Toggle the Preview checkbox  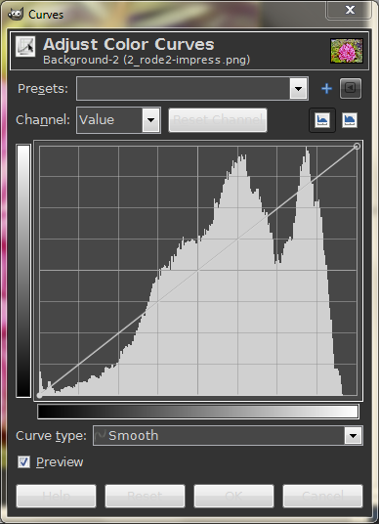click(x=23, y=462)
